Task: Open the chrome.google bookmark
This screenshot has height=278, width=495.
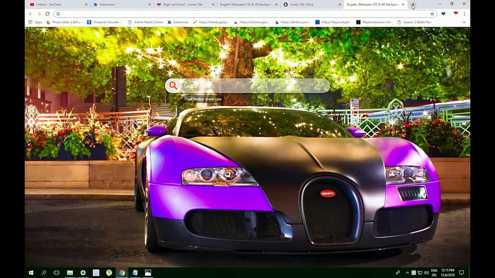Action: click(252, 22)
